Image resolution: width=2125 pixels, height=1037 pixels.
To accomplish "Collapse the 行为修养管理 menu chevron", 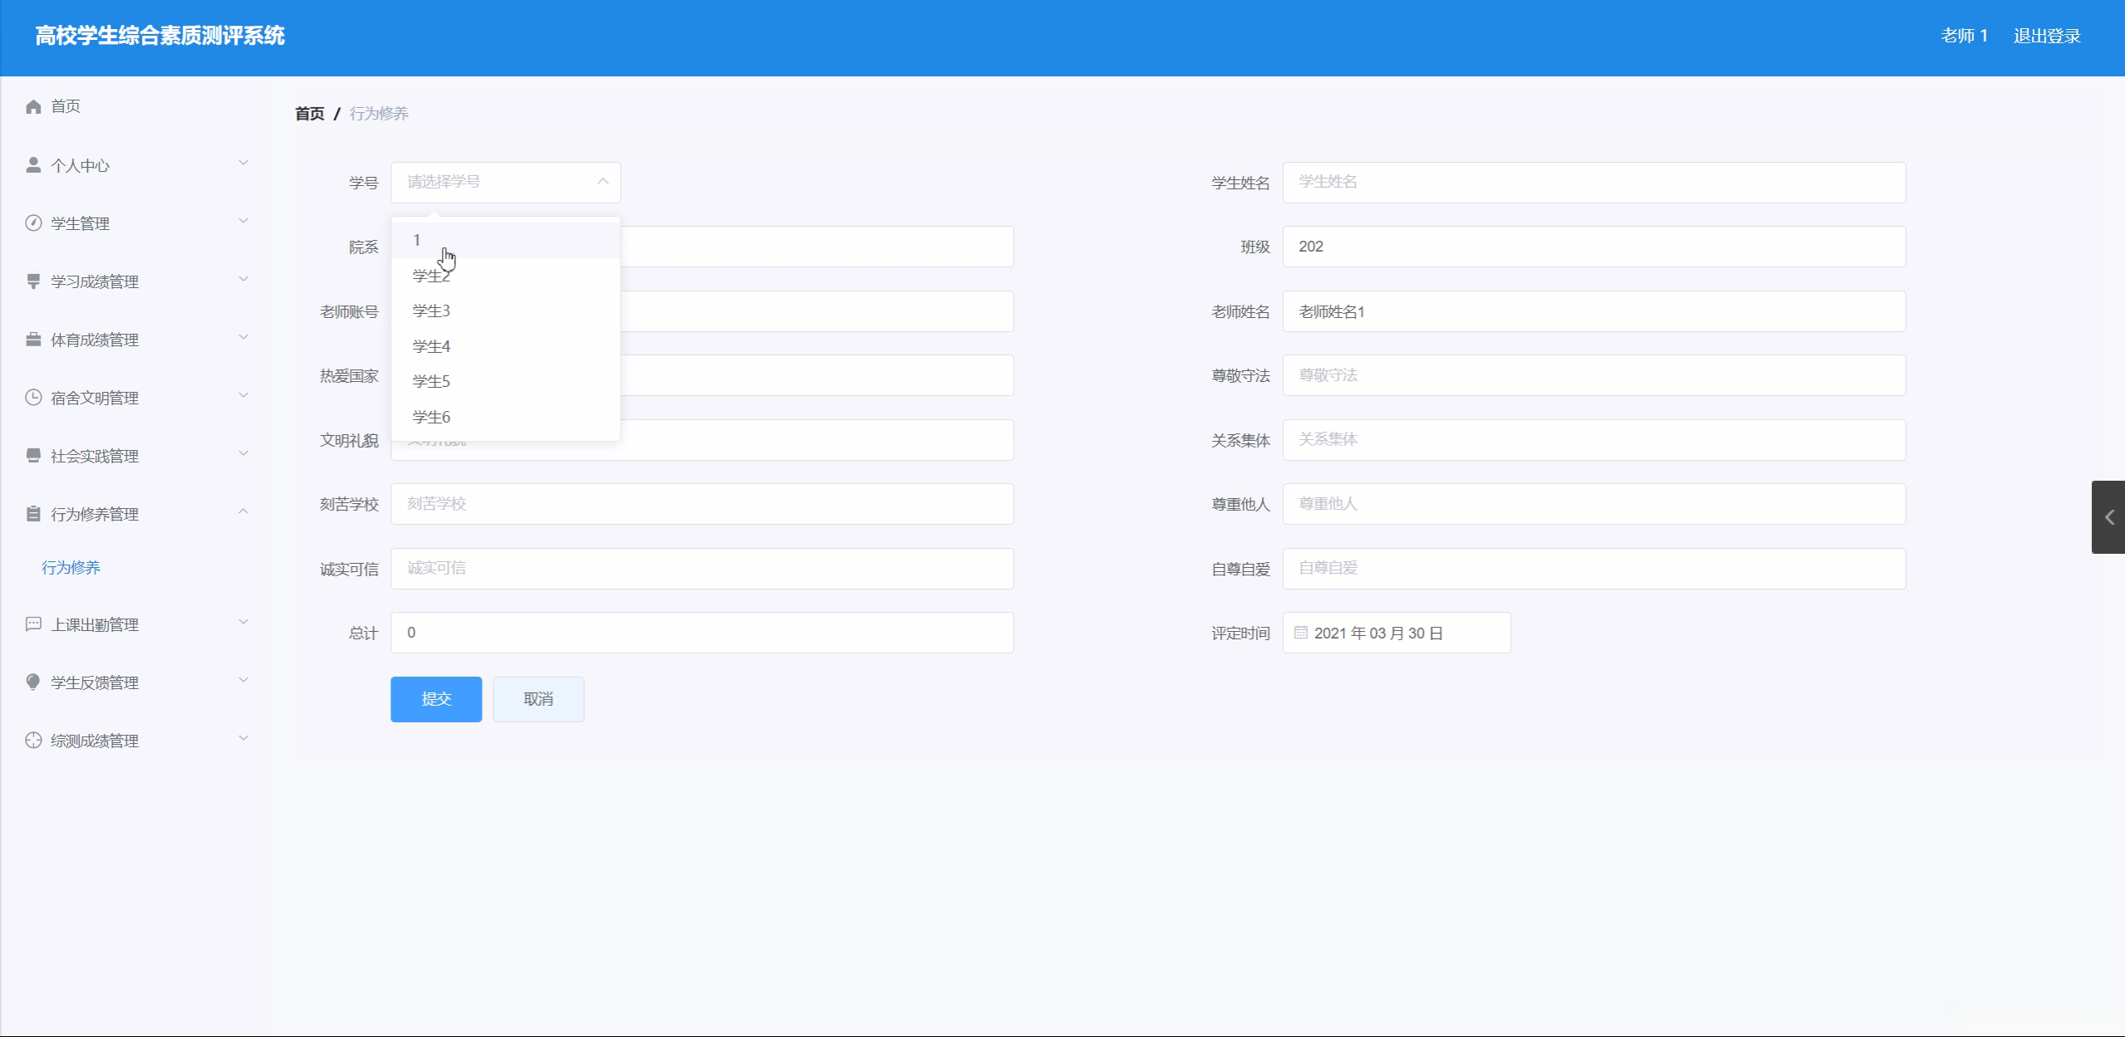I will (243, 511).
